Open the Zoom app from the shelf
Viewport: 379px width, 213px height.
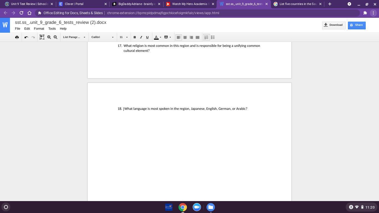(x=197, y=207)
